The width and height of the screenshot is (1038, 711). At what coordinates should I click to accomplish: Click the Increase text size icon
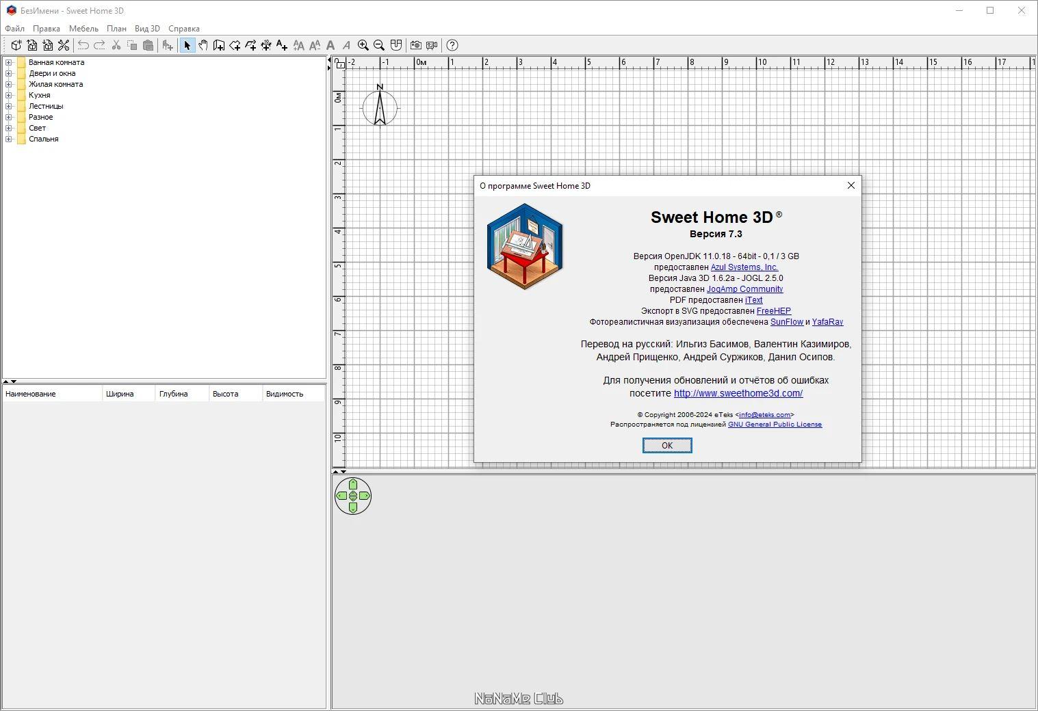point(299,45)
